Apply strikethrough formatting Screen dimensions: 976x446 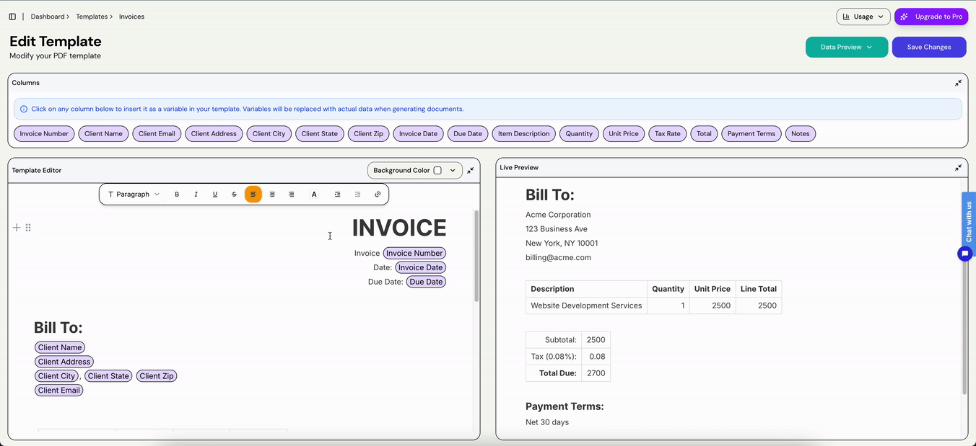click(x=234, y=195)
